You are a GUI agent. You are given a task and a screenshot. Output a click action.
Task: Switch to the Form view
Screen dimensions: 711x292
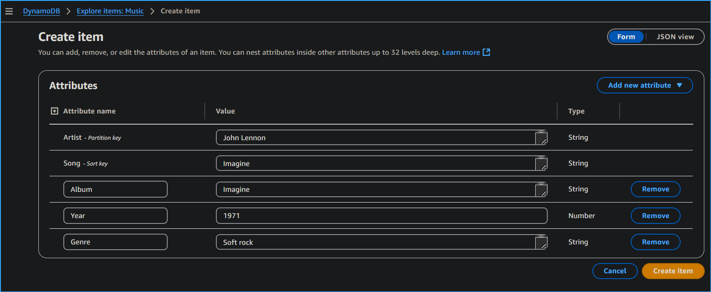pos(626,37)
